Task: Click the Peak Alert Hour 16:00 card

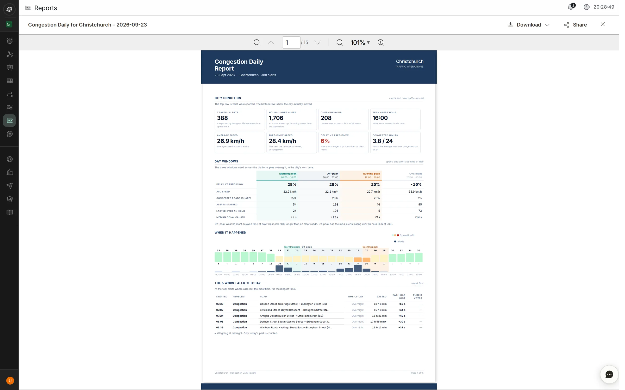Action: 395,119
